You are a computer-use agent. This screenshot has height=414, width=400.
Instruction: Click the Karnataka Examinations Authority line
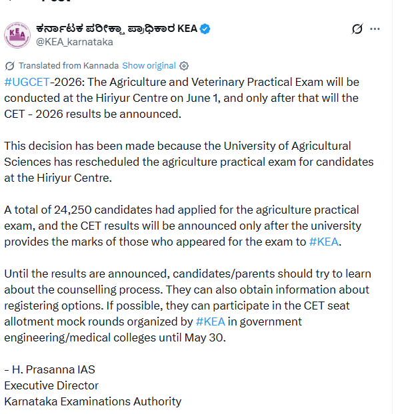click(93, 401)
